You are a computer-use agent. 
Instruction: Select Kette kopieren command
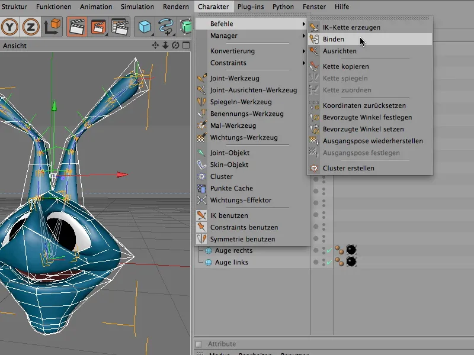coord(370,66)
